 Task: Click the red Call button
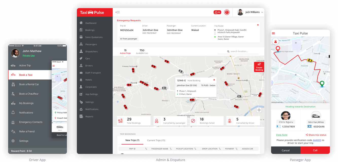point(315,150)
